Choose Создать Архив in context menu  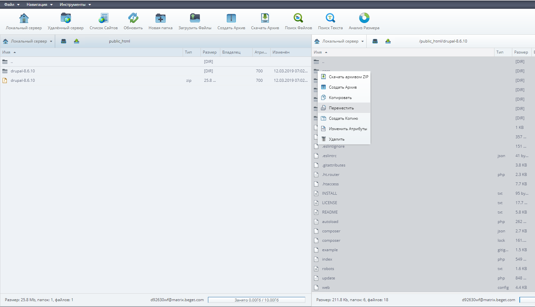click(x=344, y=87)
